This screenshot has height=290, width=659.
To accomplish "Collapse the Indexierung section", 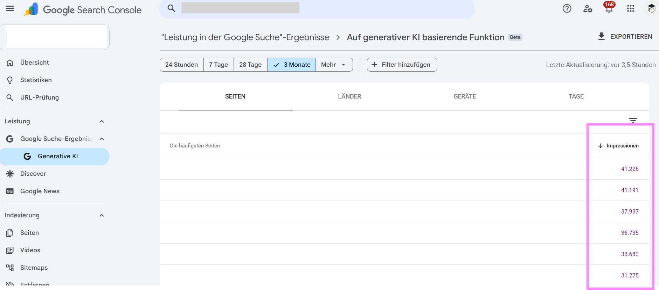I will point(102,215).
